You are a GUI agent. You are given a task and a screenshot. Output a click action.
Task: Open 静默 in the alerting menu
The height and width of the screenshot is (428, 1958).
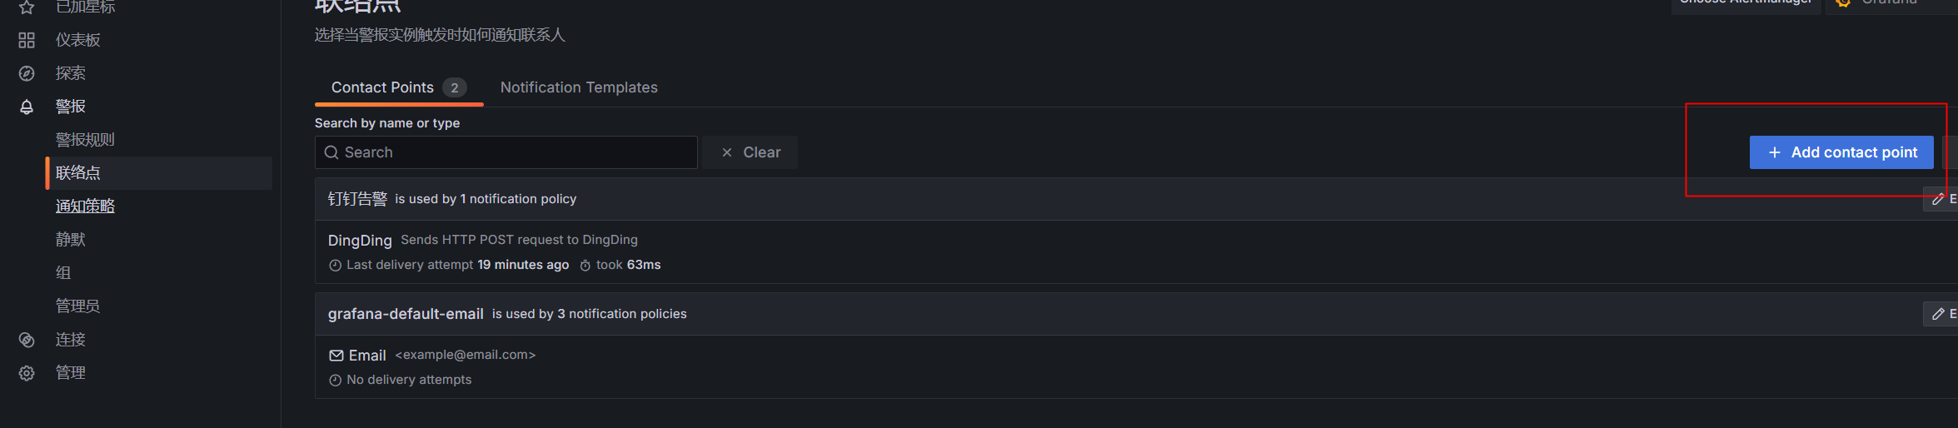(71, 240)
